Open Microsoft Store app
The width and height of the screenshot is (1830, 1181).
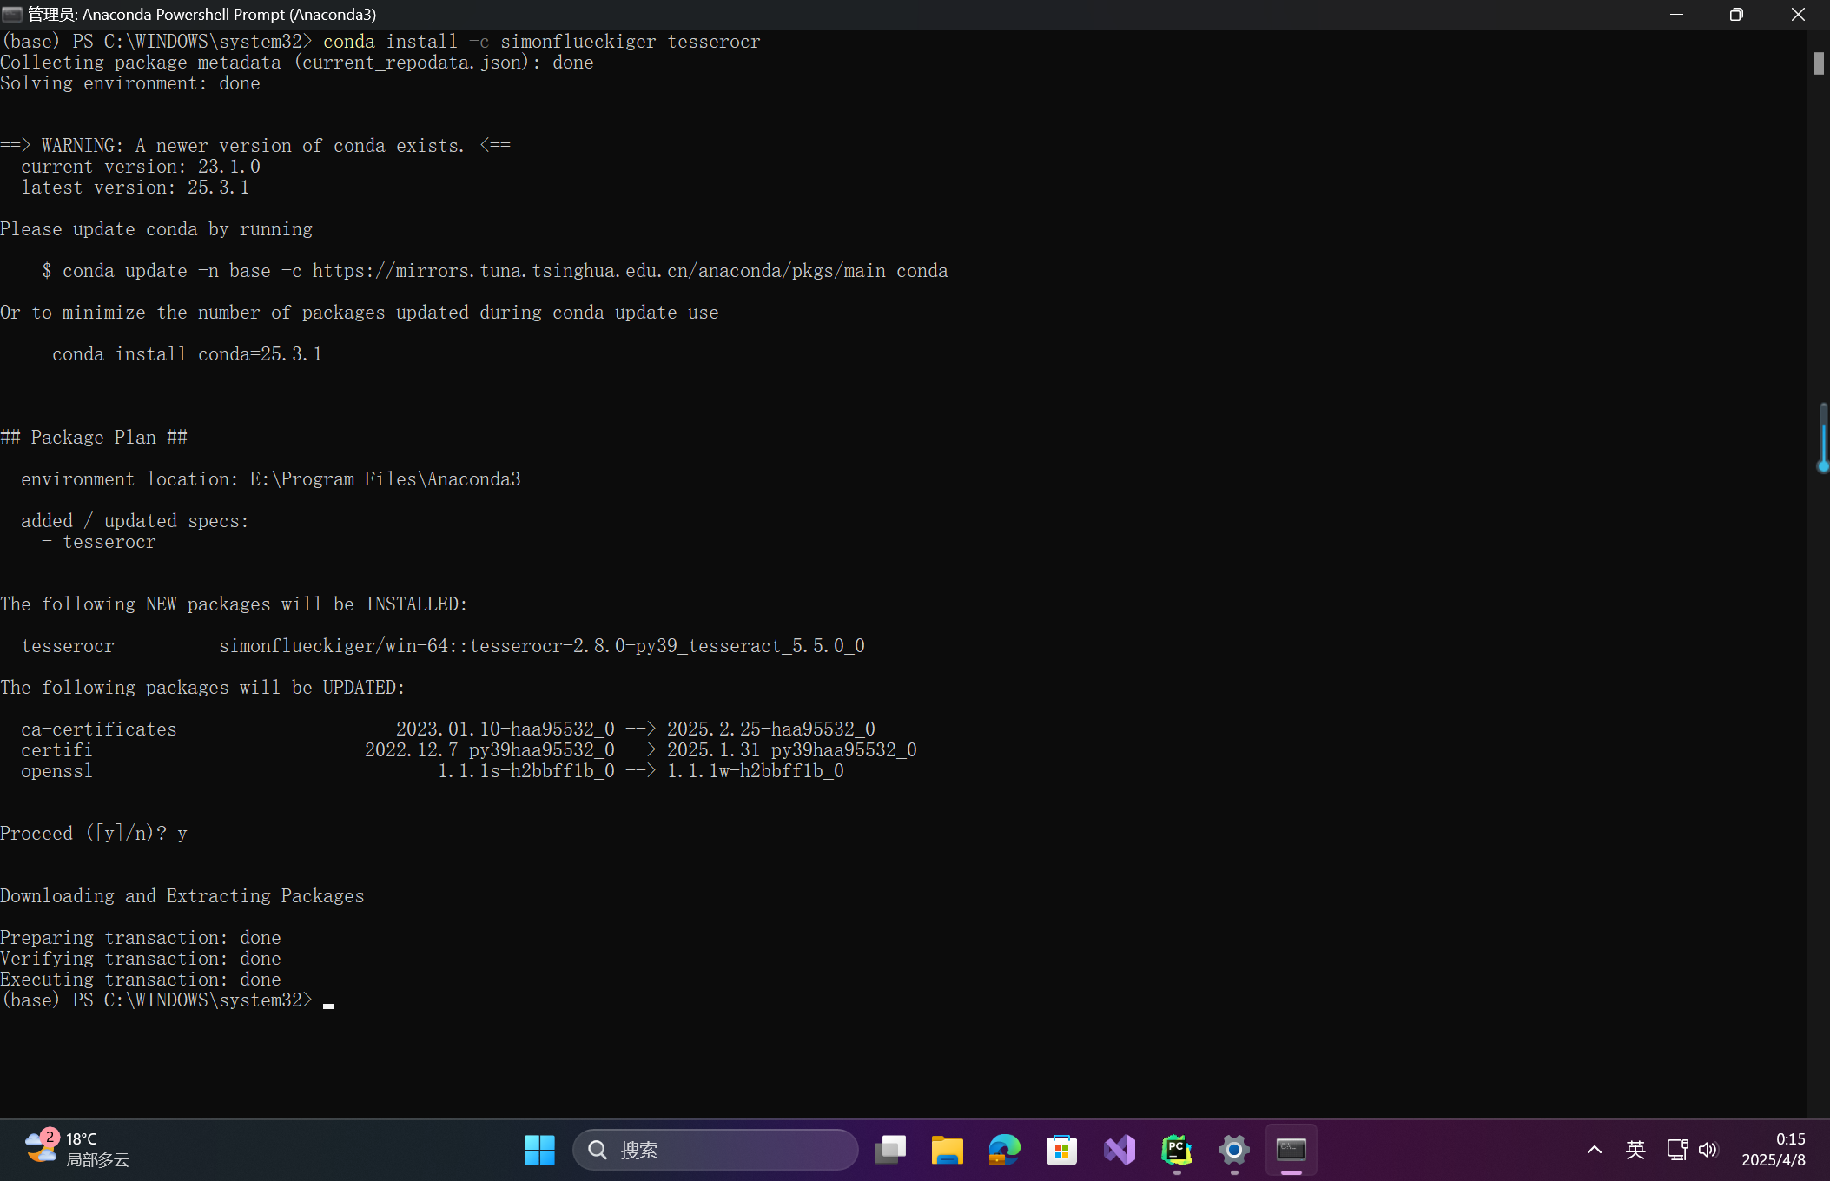click(x=1061, y=1150)
